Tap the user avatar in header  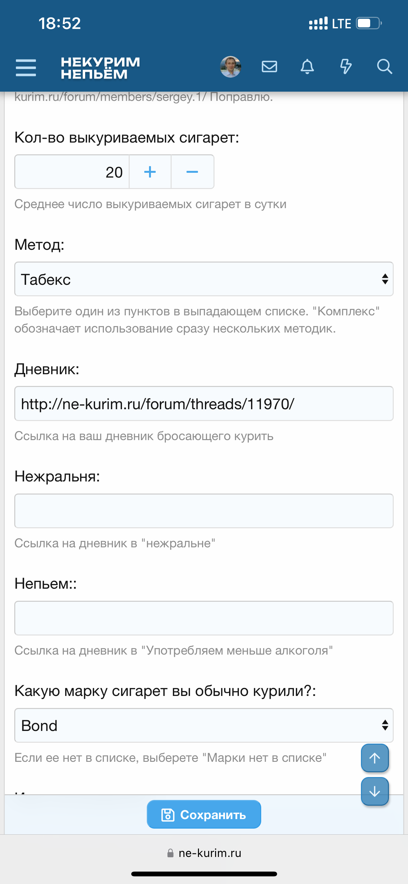click(230, 67)
